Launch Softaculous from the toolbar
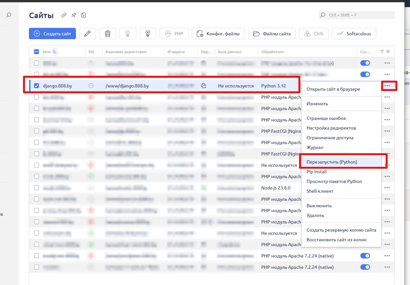Screen dimensions: 410x285 pyautogui.click(x=354, y=34)
